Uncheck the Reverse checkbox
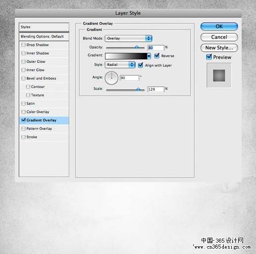Screen dimensions: 256x254 [157, 56]
